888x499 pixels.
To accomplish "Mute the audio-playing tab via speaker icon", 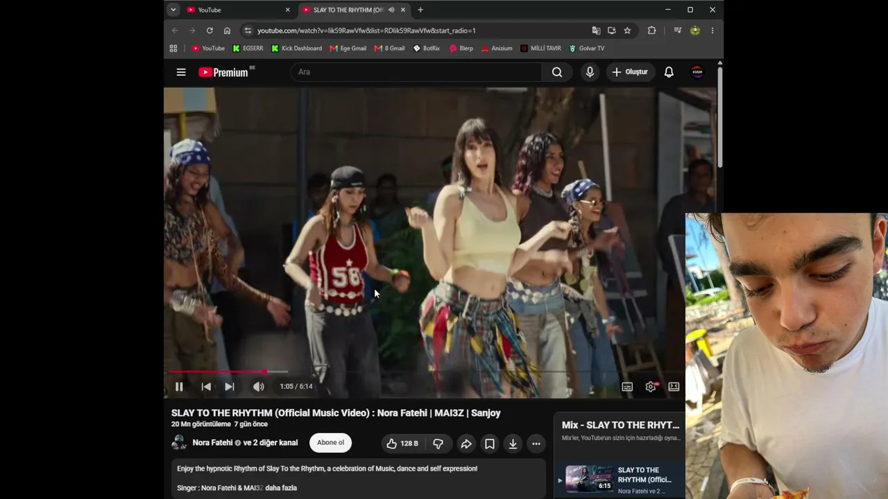I will (391, 10).
